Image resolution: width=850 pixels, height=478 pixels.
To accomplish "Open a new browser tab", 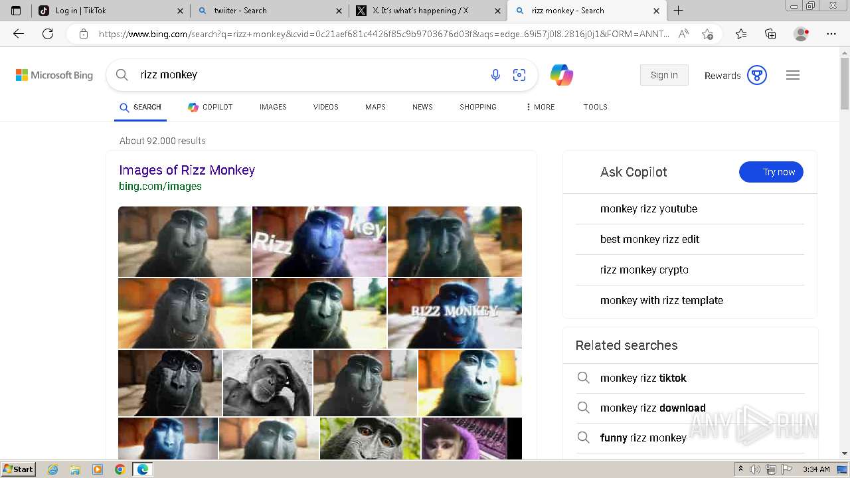I will click(x=678, y=11).
